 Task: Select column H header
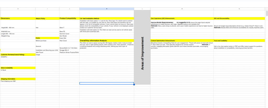coord(18,9)
